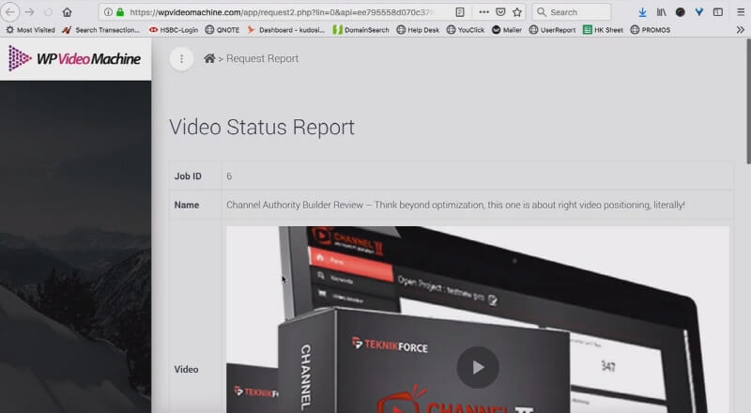The image size is (751, 413).
Task: Open the YouClick bookmark
Action: [466, 30]
